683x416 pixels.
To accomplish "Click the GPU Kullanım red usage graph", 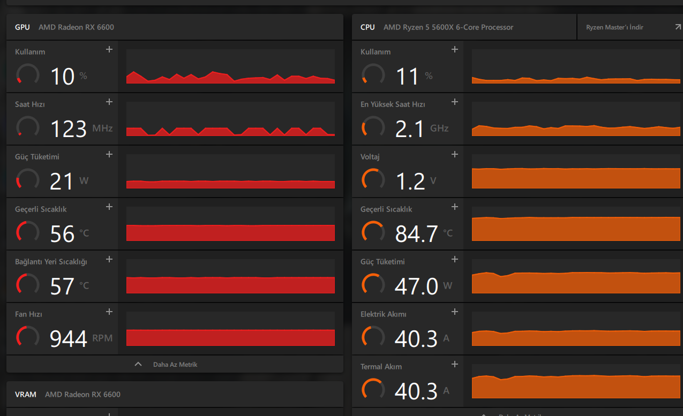I will pos(230,67).
